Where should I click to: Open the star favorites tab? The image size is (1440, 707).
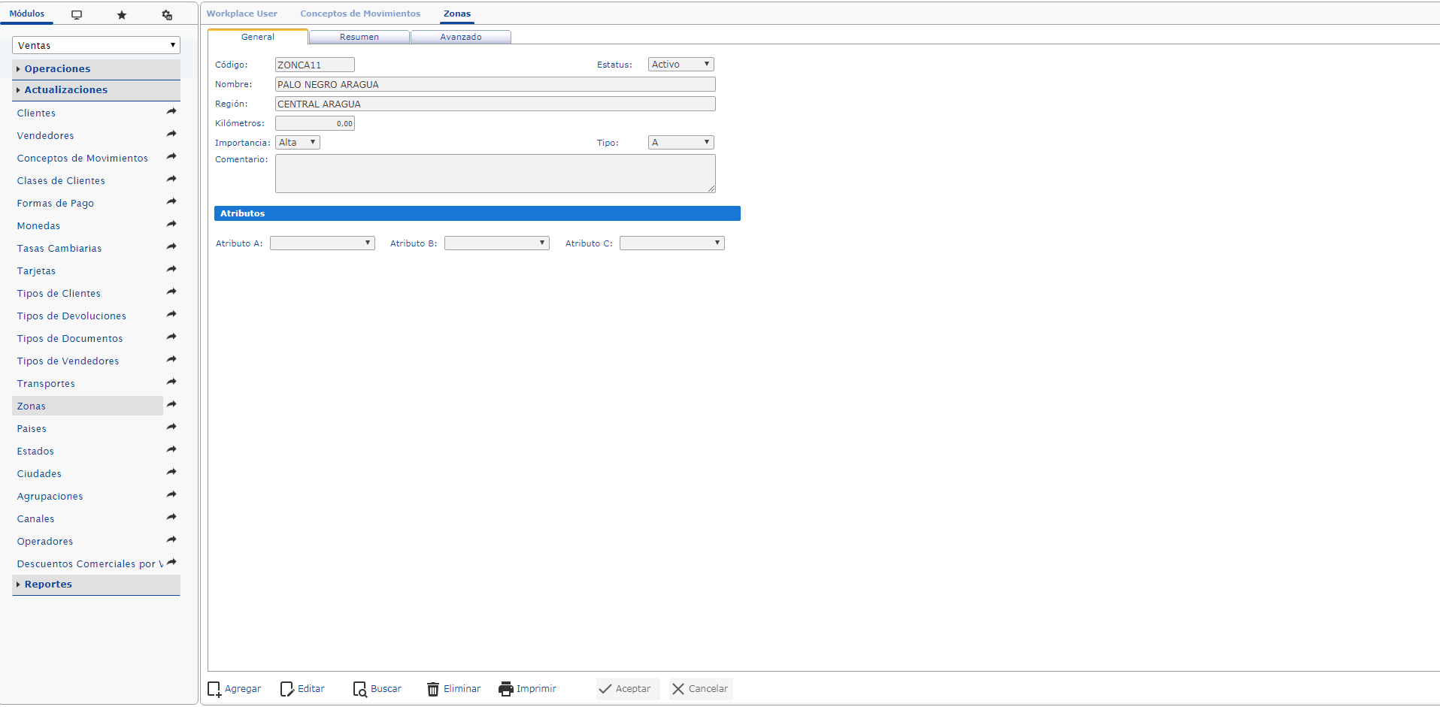coord(122,14)
